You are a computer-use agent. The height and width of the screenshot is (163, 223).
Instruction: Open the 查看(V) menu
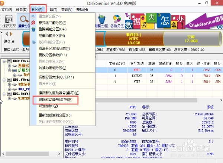coord(67,10)
